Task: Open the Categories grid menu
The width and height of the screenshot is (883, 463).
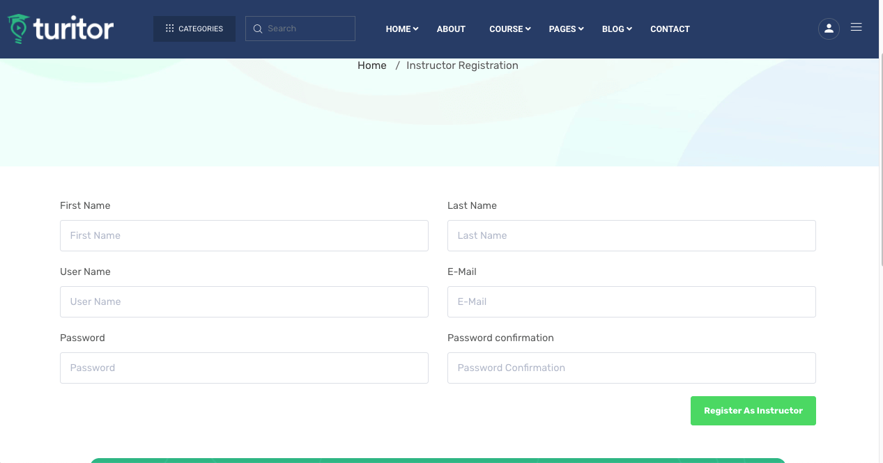Action: point(194,29)
